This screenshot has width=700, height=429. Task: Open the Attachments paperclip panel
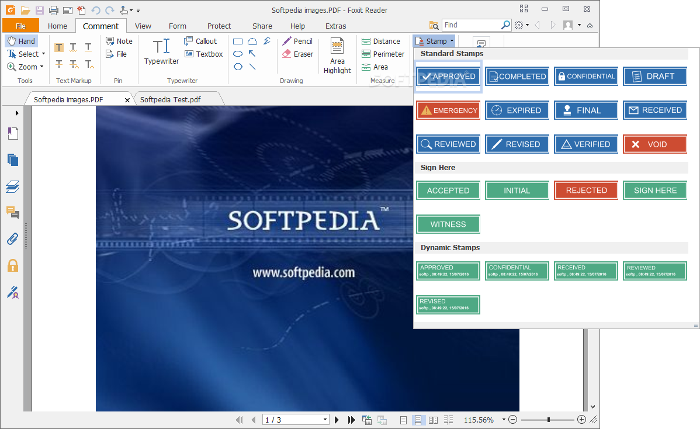12,239
